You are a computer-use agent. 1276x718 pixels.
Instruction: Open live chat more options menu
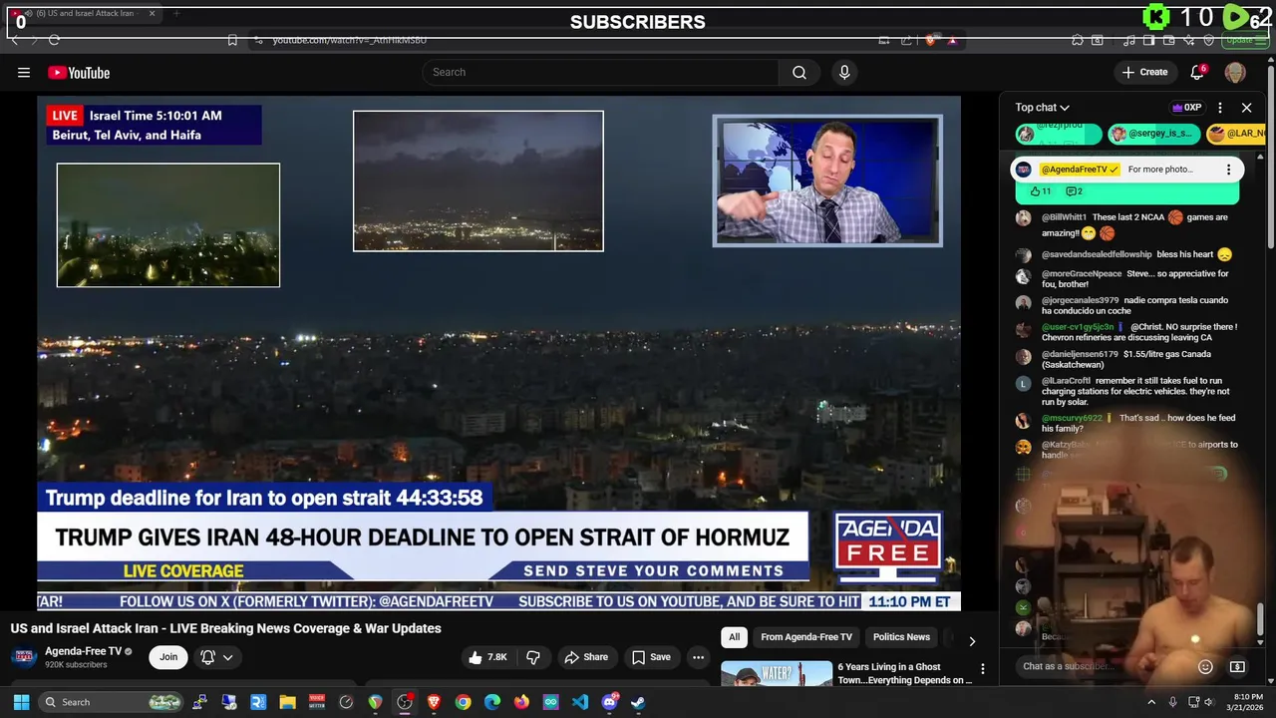click(x=1220, y=108)
